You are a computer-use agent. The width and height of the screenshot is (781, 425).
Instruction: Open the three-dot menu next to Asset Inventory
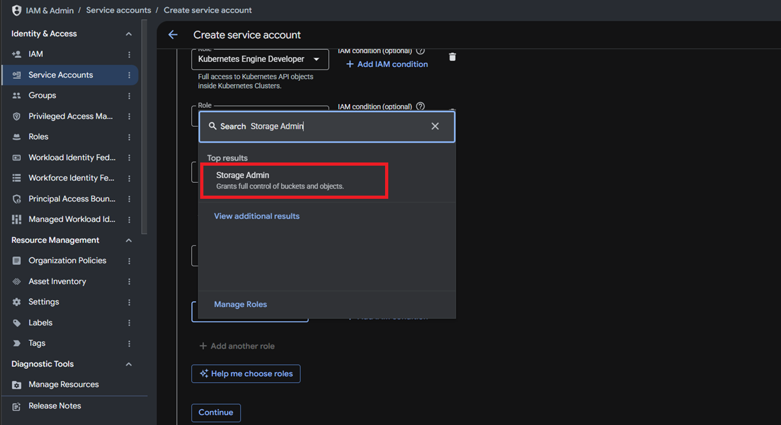pos(129,282)
